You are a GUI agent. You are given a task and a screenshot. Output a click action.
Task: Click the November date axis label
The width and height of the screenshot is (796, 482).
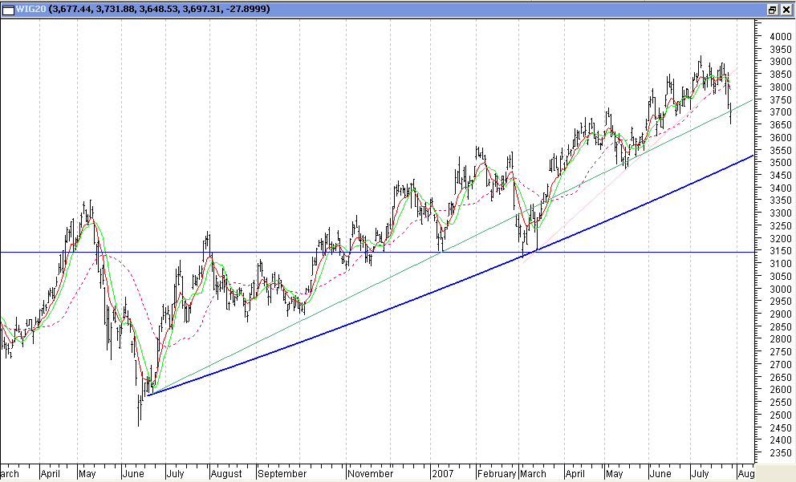pyautogui.click(x=371, y=474)
